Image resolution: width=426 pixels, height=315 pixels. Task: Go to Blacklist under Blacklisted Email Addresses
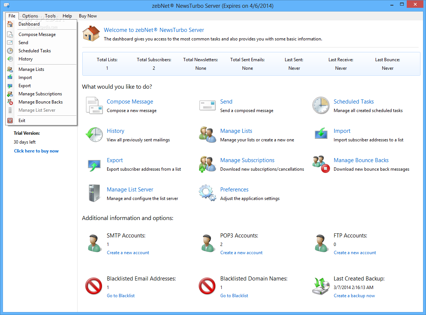tap(120, 296)
